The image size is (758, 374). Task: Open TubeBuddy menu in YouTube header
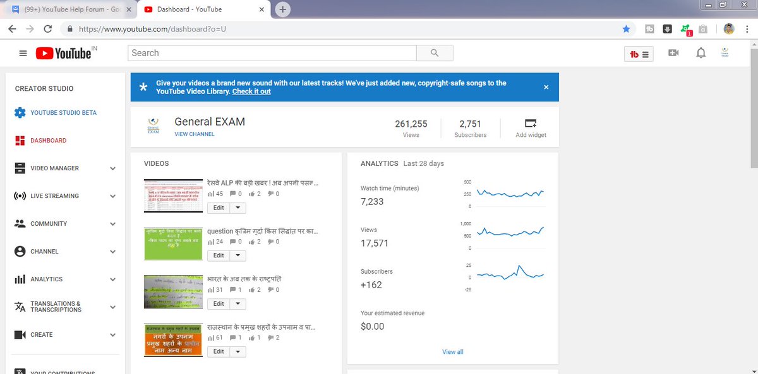639,54
